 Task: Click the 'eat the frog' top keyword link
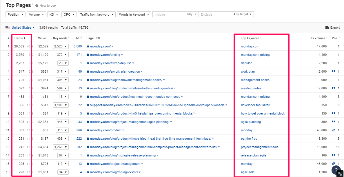[249, 139]
